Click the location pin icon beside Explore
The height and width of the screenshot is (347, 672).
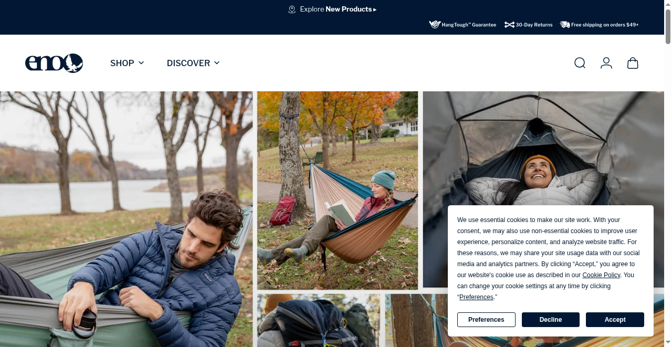(x=292, y=9)
